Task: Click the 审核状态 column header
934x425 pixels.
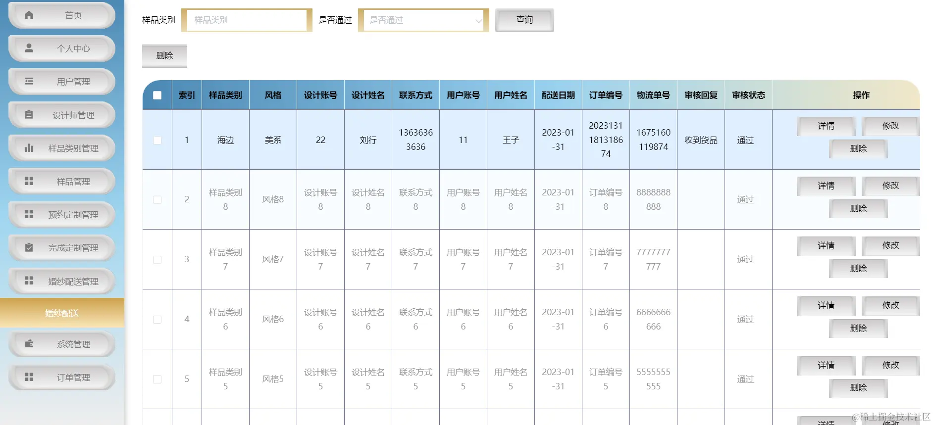Action: 748,95
